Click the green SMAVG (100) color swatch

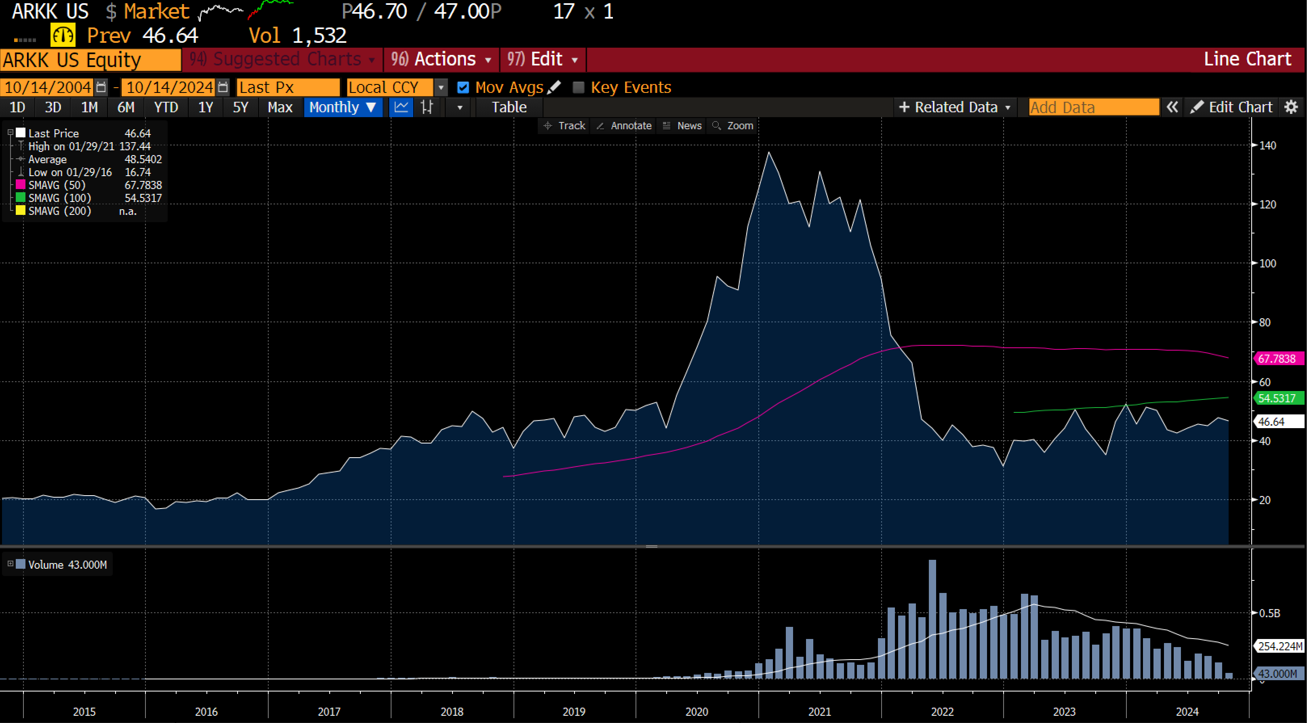pos(21,198)
